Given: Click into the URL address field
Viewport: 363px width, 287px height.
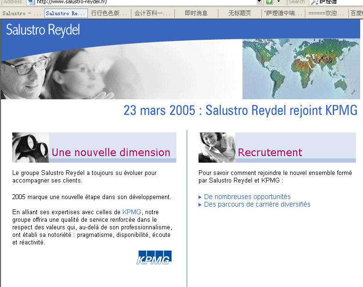Looking at the screenshot, I should pos(142,2).
